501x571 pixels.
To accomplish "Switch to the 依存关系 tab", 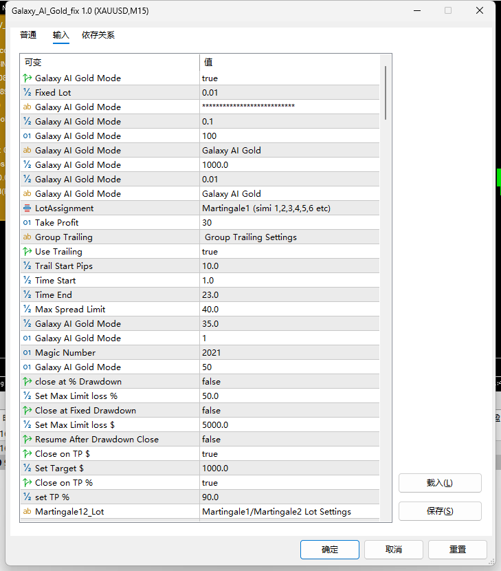I will click(x=98, y=35).
